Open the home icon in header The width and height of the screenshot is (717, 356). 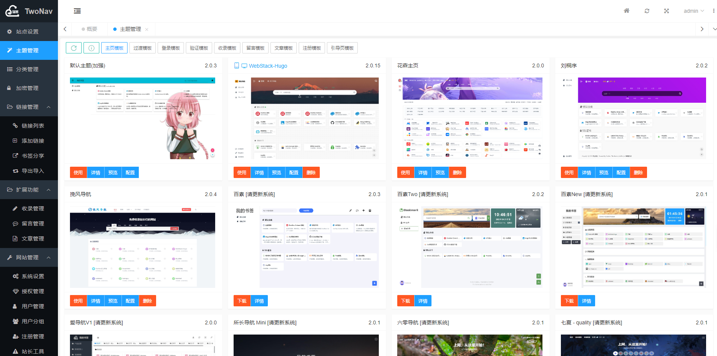click(x=626, y=11)
